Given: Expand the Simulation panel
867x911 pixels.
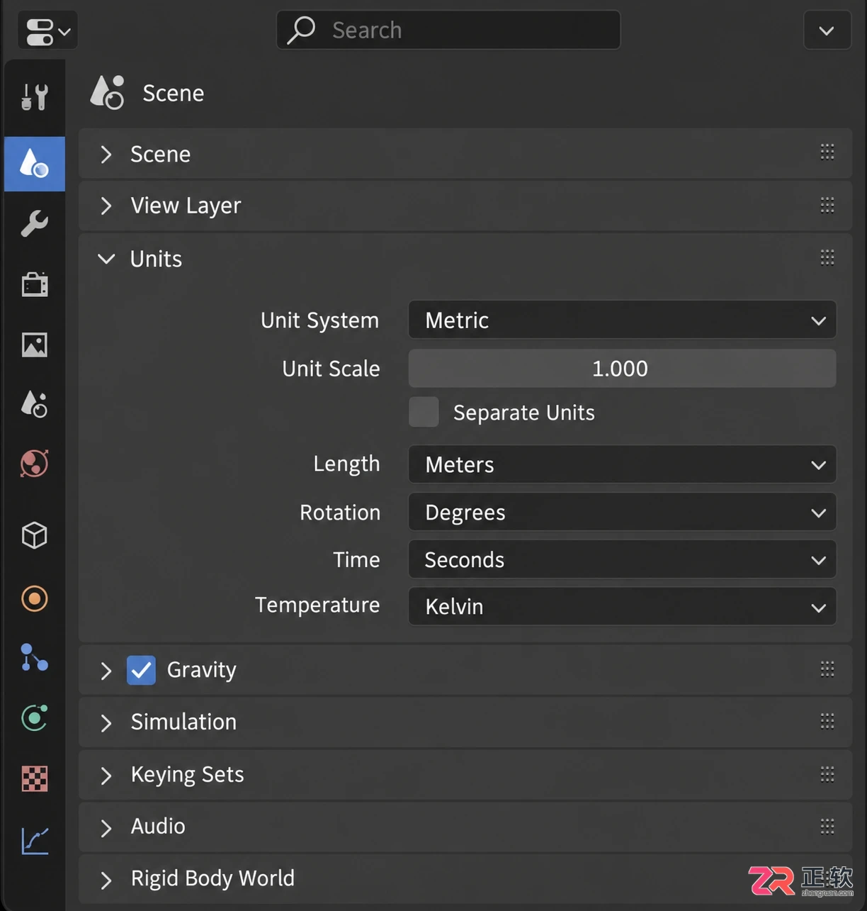Looking at the screenshot, I should (x=106, y=722).
